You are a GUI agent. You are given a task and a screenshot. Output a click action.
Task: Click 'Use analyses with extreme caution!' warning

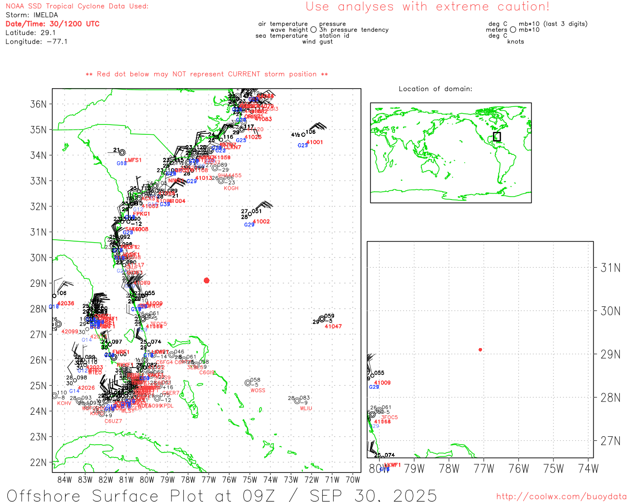point(428,7)
